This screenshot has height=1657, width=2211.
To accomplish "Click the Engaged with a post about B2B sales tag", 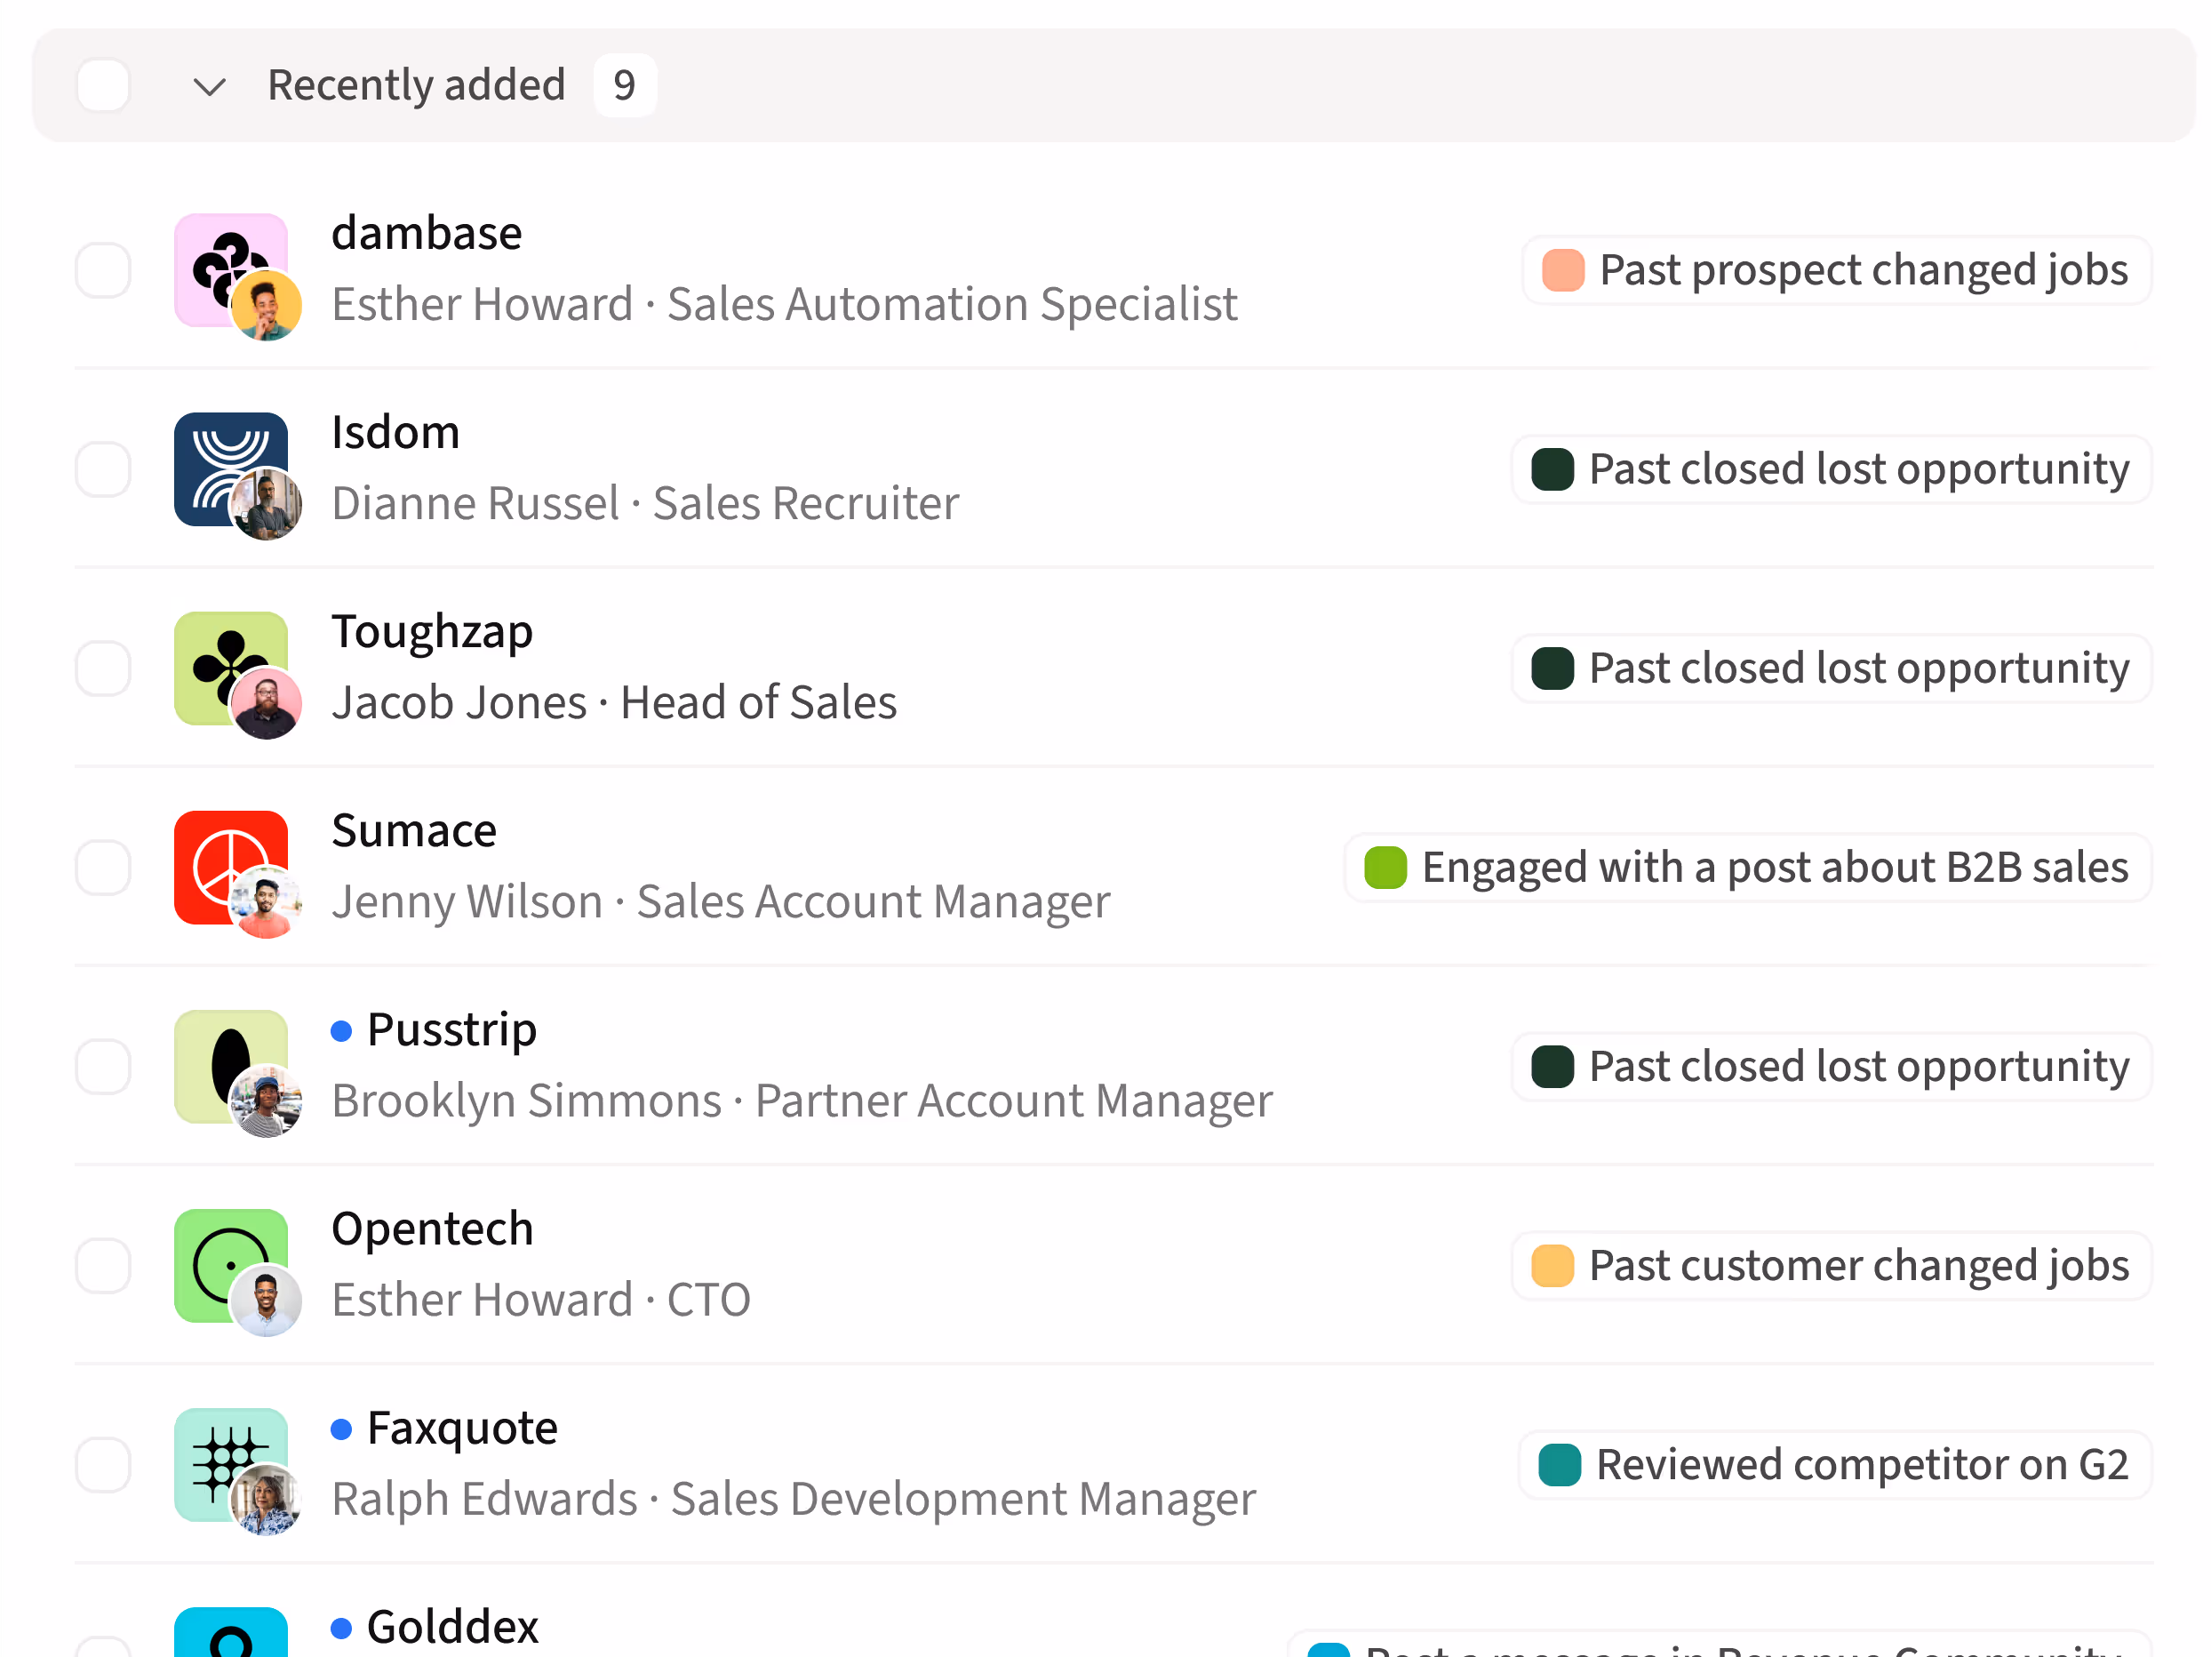I will point(1746,867).
